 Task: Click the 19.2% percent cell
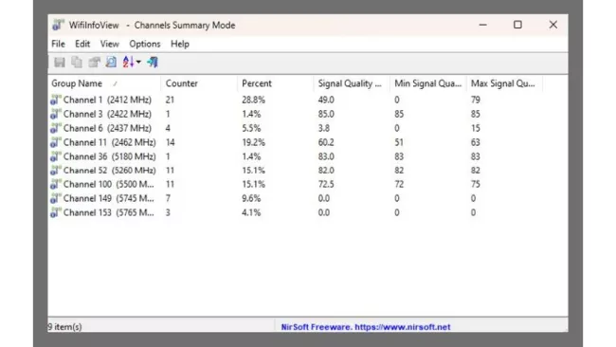(253, 142)
